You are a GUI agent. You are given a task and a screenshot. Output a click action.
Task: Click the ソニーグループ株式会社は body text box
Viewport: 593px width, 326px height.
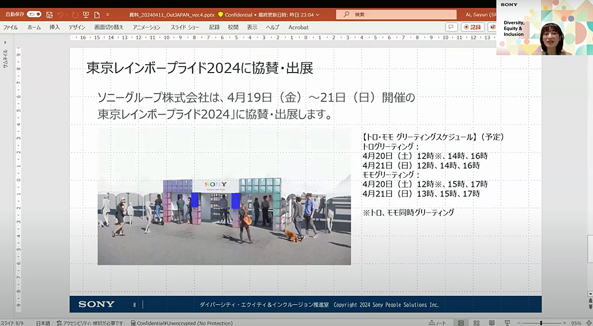point(256,106)
